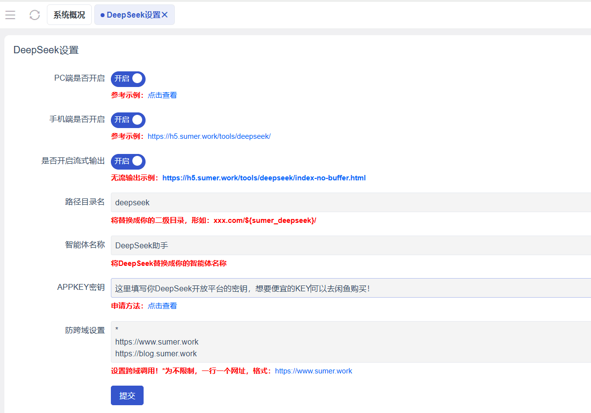Switch to the 系统概况 tab

click(x=69, y=15)
